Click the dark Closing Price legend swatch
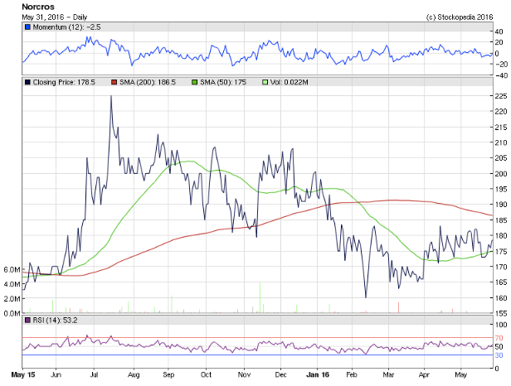Screen dimensions: 511x386 pos(27,82)
